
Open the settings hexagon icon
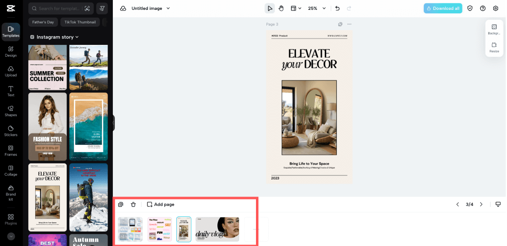click(496, 9)
